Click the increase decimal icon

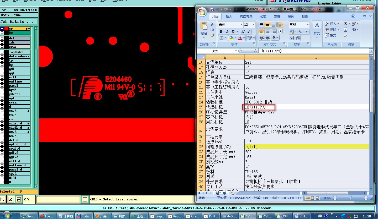pyautogui.click(x=292, y=38)
